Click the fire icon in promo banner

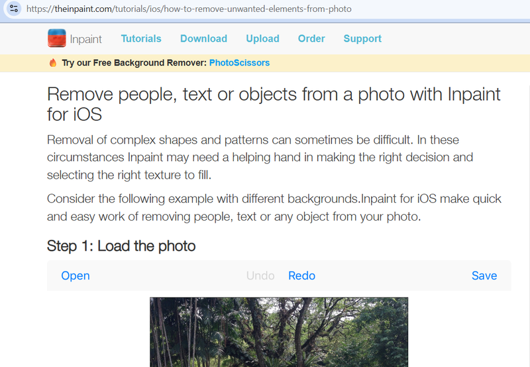click(53, 63)
